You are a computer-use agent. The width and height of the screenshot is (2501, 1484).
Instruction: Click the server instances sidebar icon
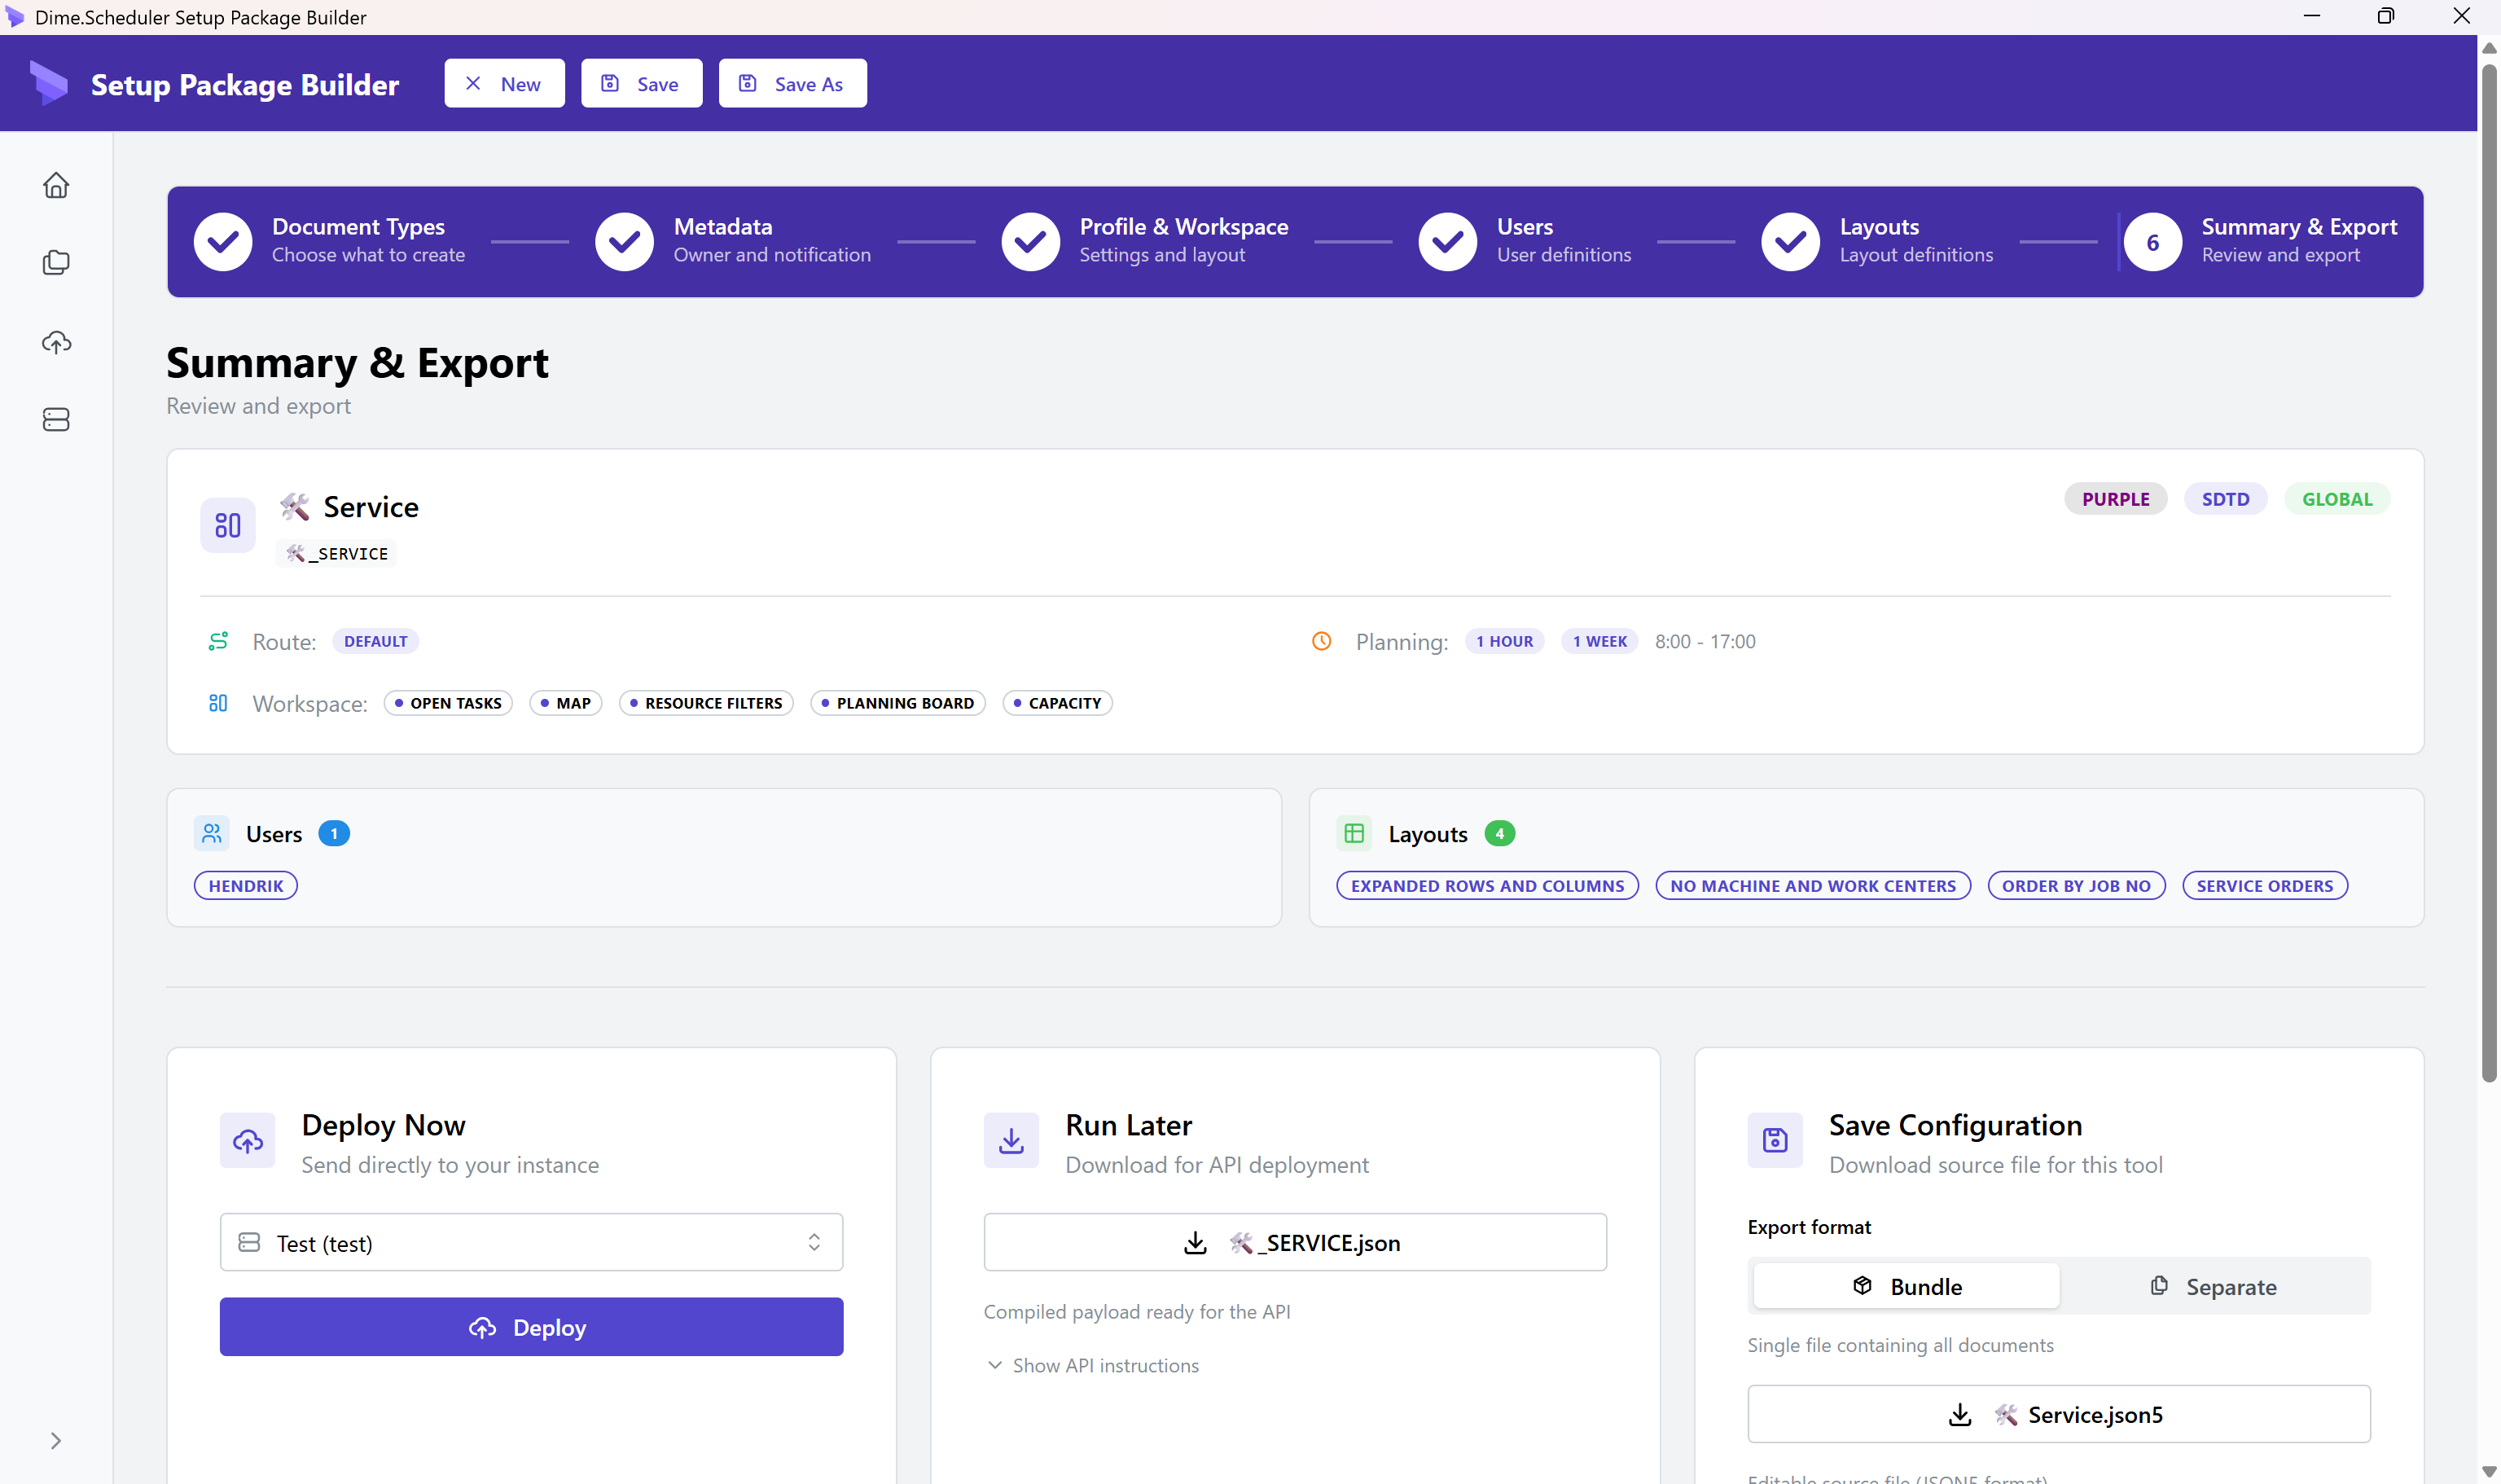click(56, 420)
